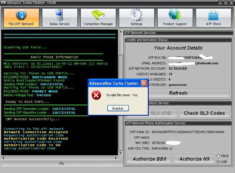235x173 pixels.
Task: Click 'ATF Network Phone Authorization Service' header
Action: 178,123
